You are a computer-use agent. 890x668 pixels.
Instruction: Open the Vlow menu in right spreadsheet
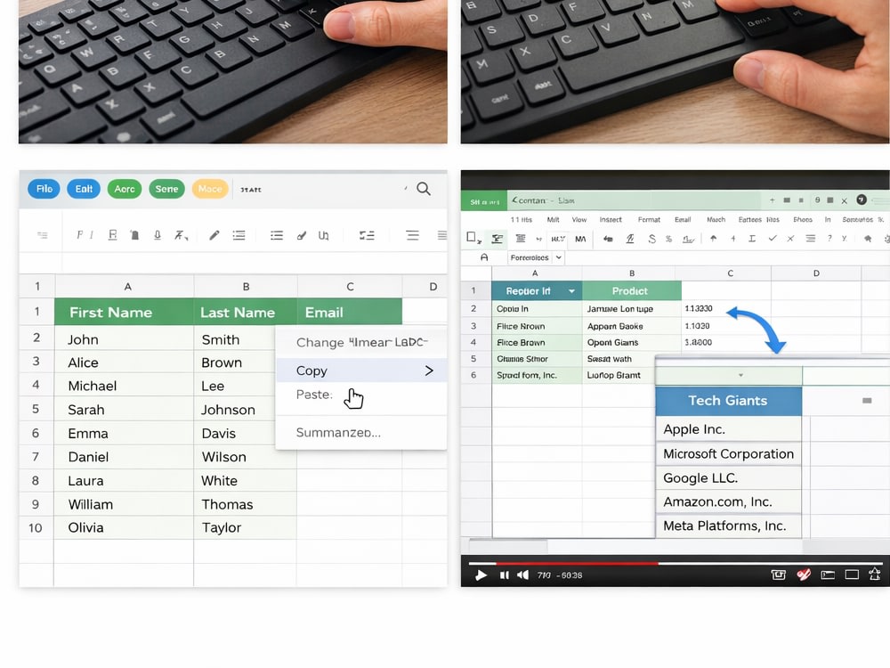579,219
